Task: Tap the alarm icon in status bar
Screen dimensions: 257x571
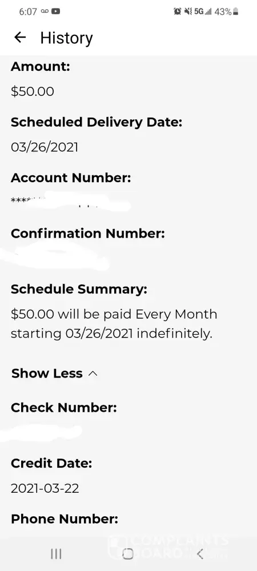Action: [x=177, y=11]
